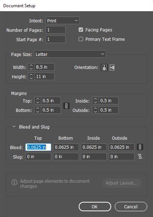This screenshot has width=153, height=217.
Task: Click the OK button
Action: pos(95,207)
